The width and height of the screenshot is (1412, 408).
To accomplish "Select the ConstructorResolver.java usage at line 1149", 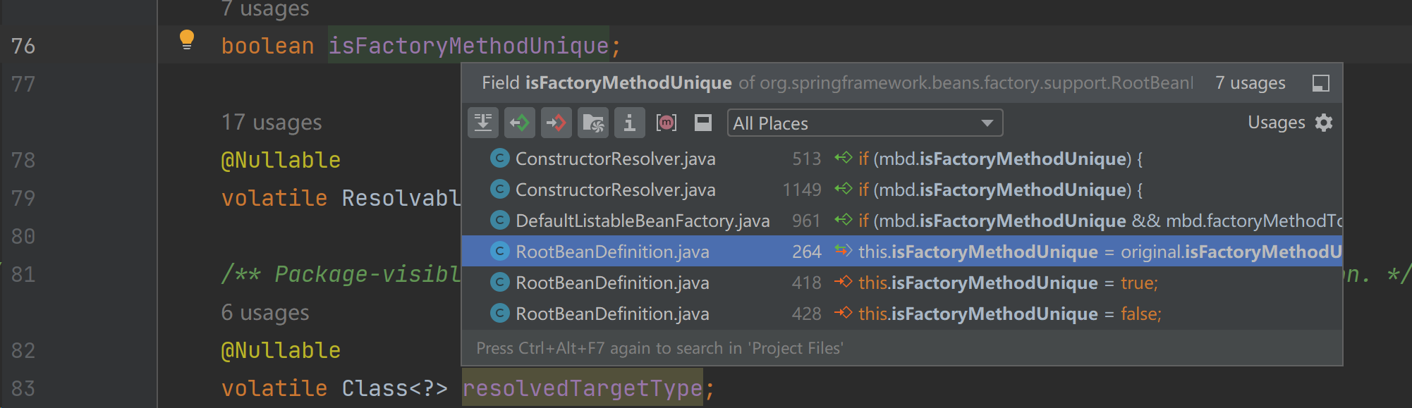I will [615, 190].
